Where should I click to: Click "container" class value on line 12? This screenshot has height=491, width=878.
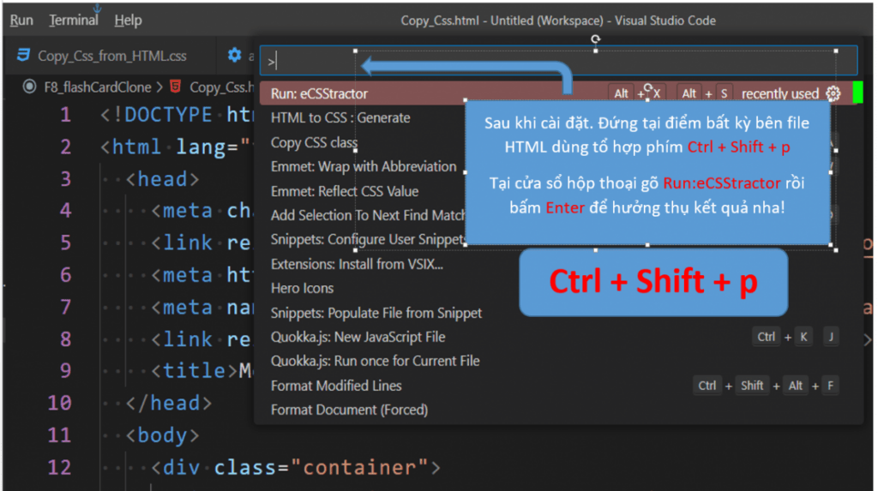(359, 468)
